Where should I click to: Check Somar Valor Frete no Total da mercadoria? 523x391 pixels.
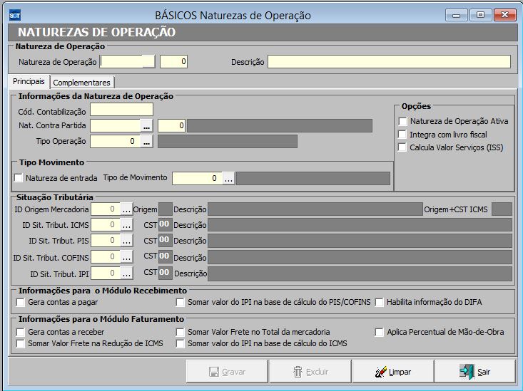tap(181, 332)
